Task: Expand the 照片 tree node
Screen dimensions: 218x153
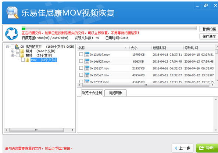Action: [x=12, y=51]
